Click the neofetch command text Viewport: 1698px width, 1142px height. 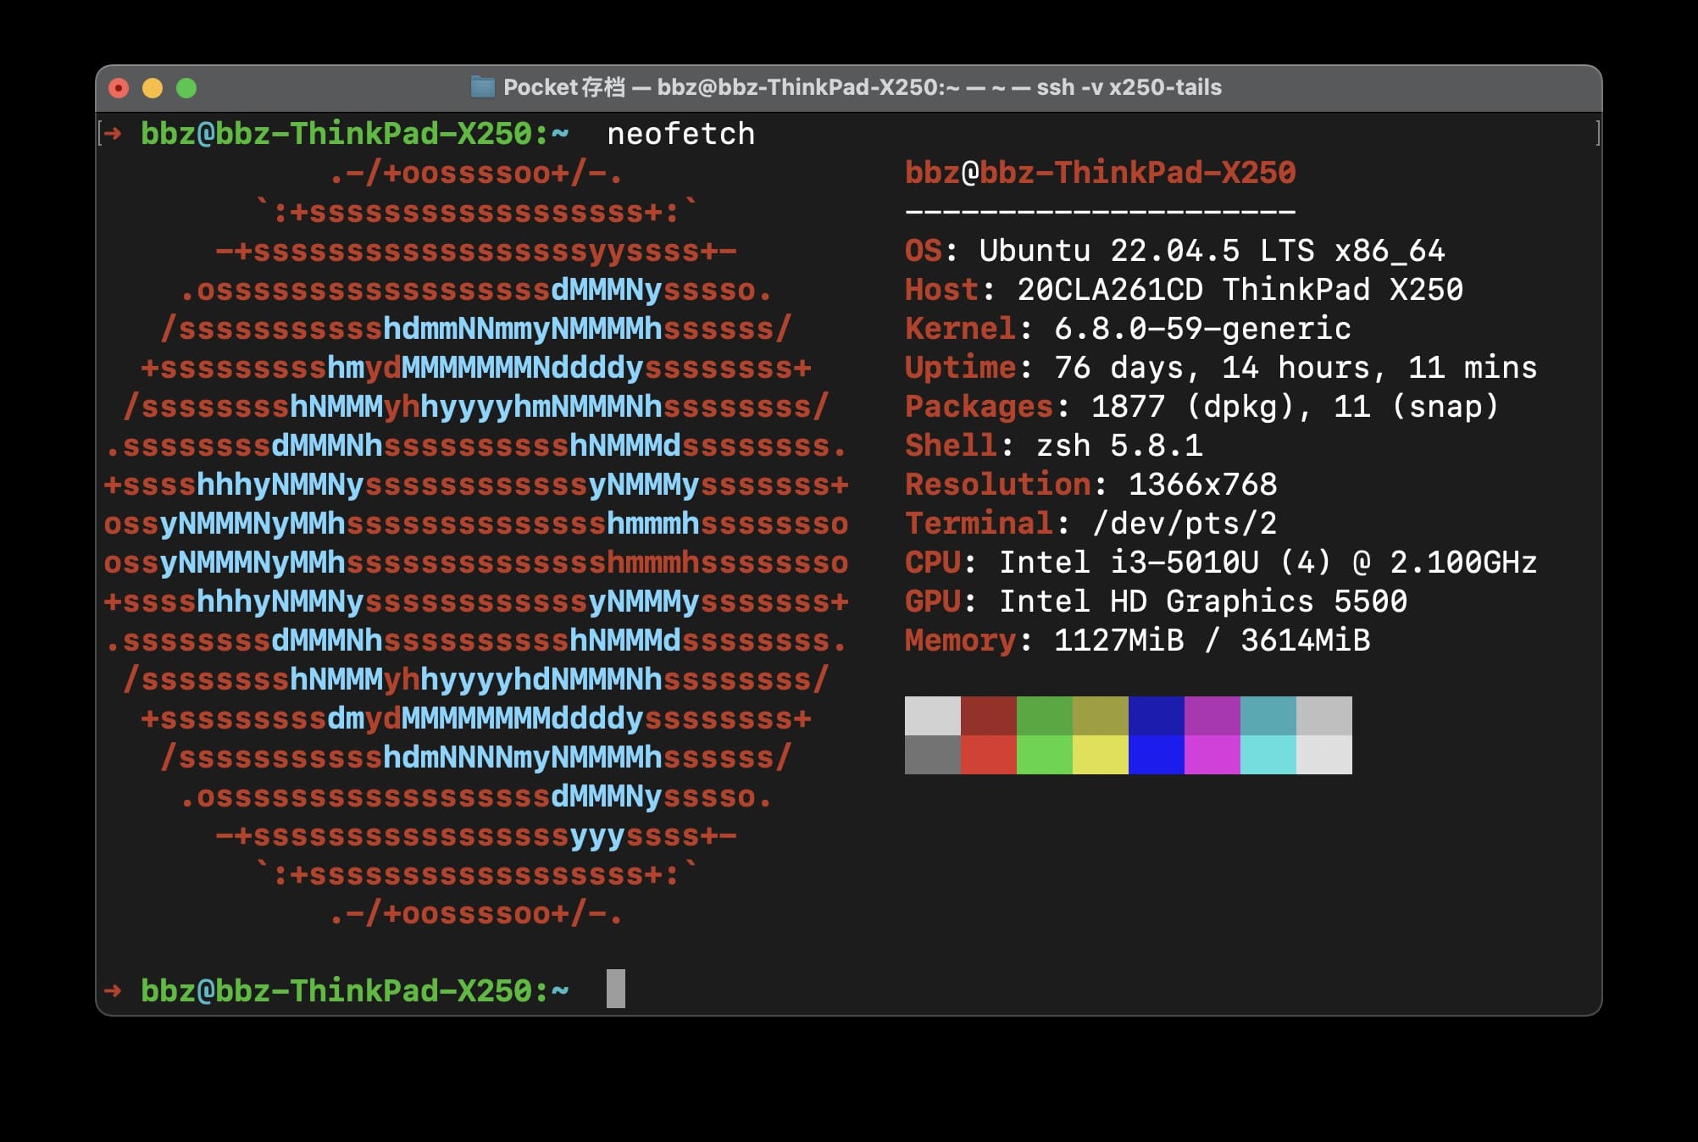(x=680, y=134)
